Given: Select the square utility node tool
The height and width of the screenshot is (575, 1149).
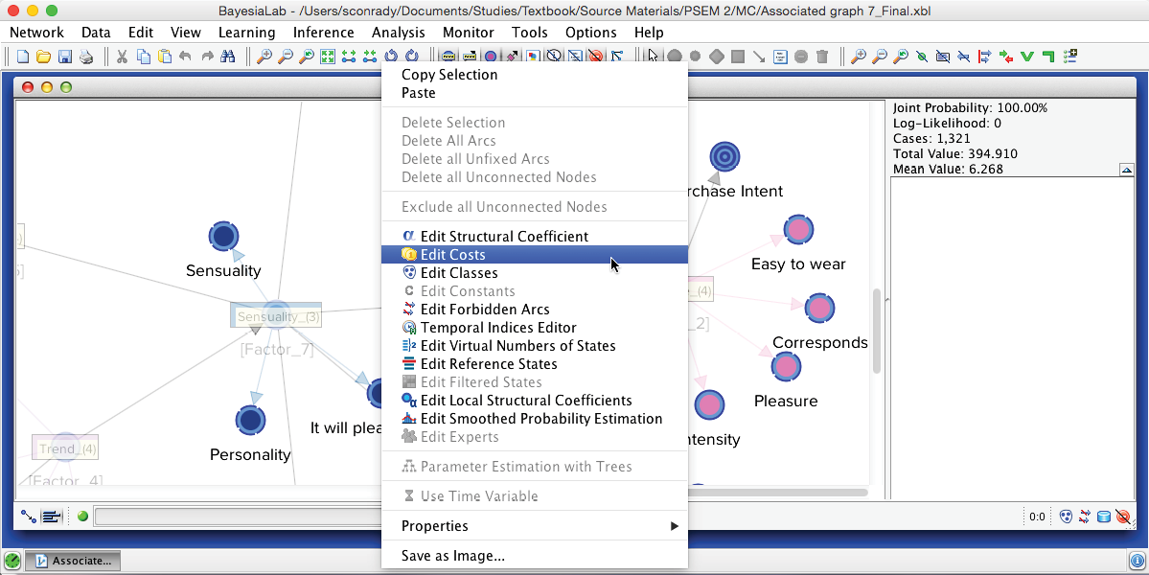Looking at the screenshot, I should 738,57.
